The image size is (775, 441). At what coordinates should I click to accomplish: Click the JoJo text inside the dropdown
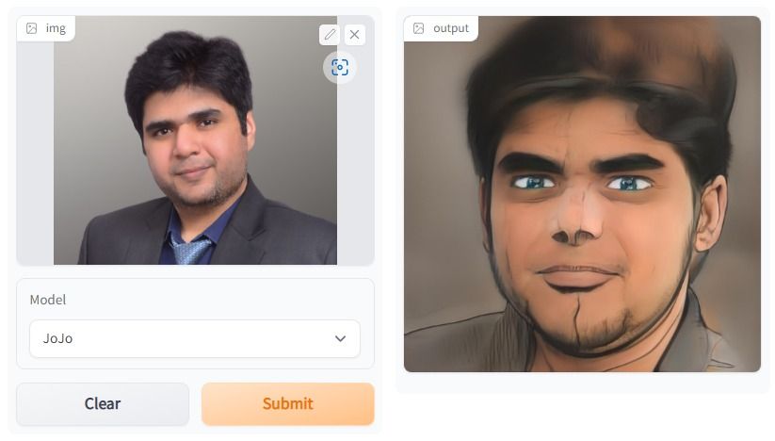[57, 338]
